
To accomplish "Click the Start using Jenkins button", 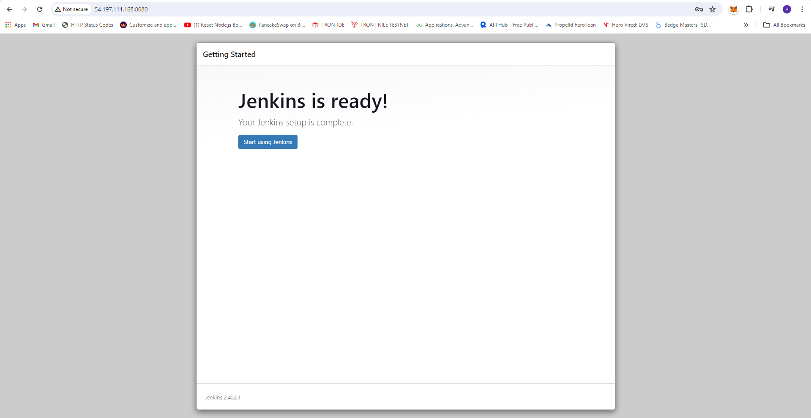I will (268, 142).
